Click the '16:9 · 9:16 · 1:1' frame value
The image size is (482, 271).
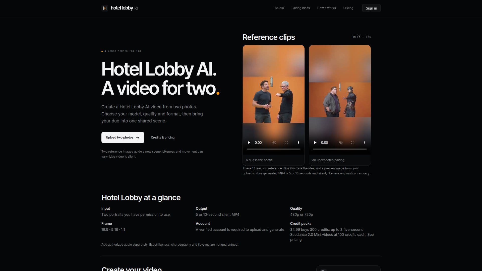point(113,230)
